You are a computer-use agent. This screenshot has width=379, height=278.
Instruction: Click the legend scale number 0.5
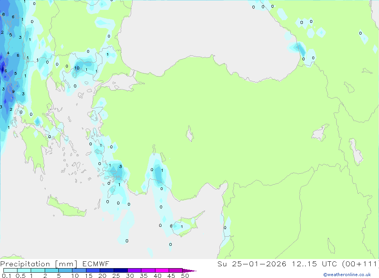20,276
